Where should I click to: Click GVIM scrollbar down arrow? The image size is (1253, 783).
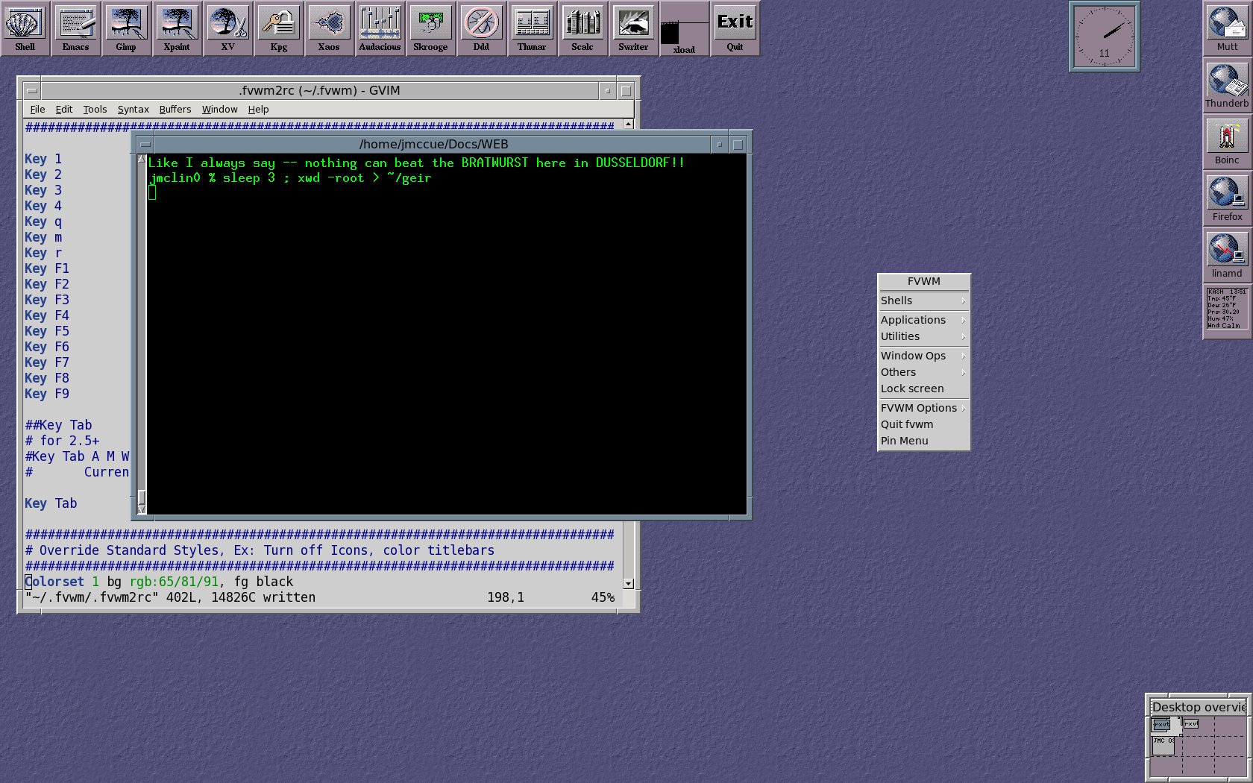[x=629, y=584]
